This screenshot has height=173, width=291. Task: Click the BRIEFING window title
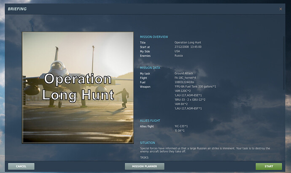pyautogui.click(x=17, y=8)
